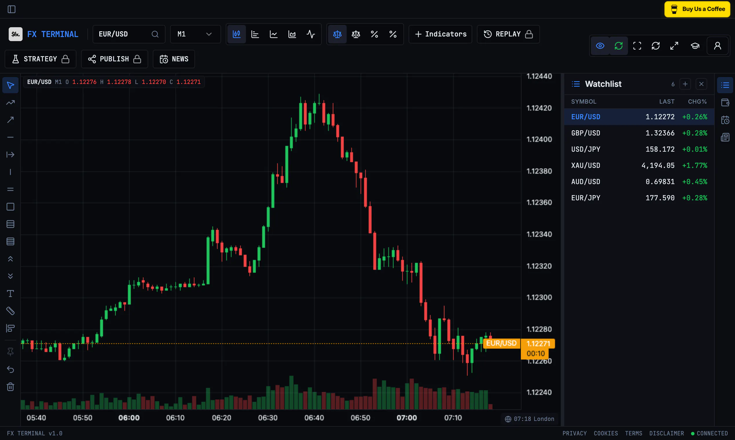Select the horizontal ray tool
Image resolution: width=735 pixels, height=440 pixels.
[10, 155]
